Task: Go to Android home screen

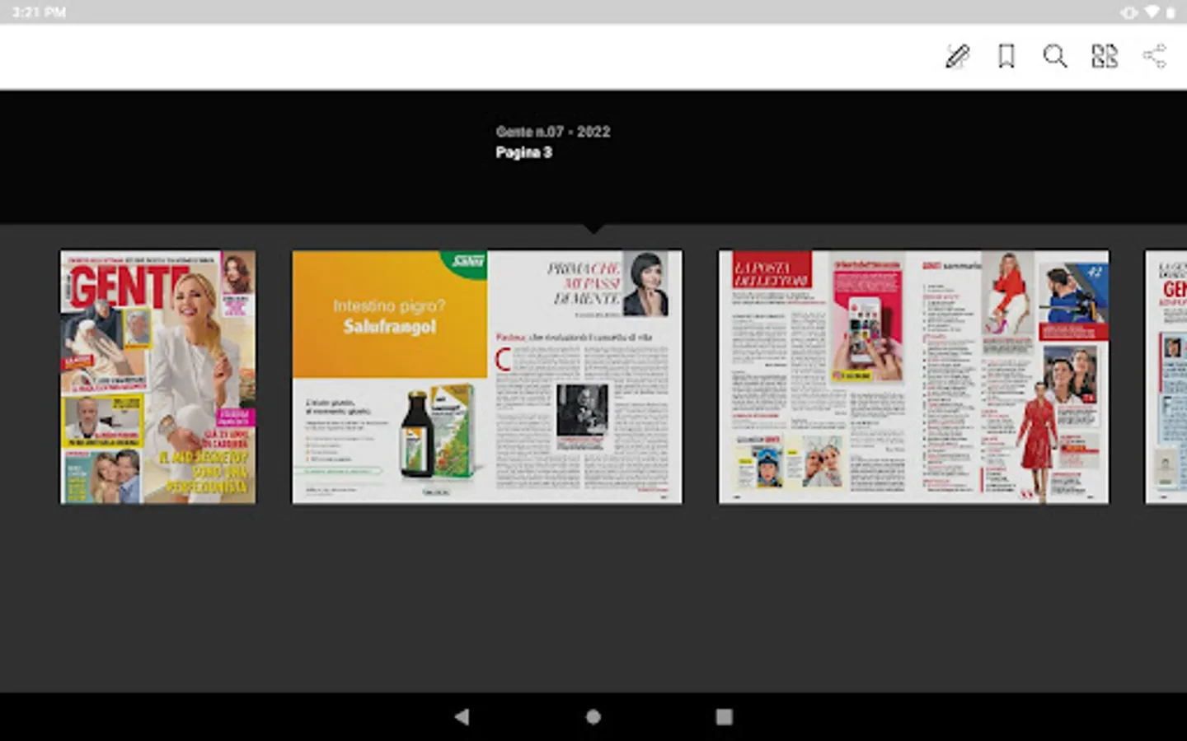Action: point(593,716)
